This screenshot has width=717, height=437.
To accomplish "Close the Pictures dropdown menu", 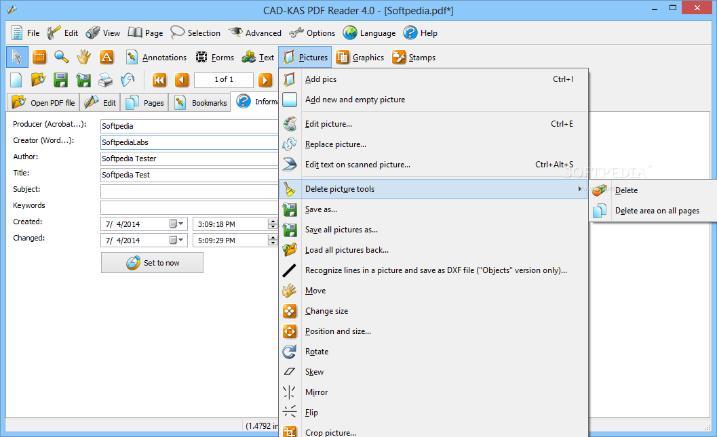I will click(305, 57).
